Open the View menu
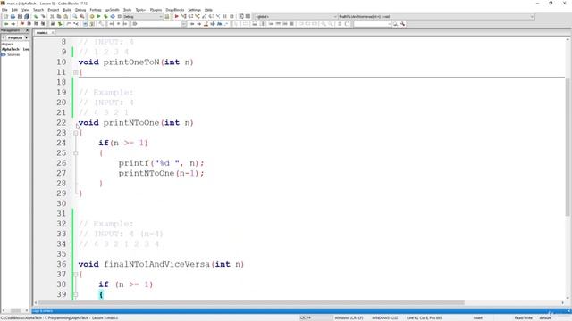572x321 pixels. click(25, 10)
